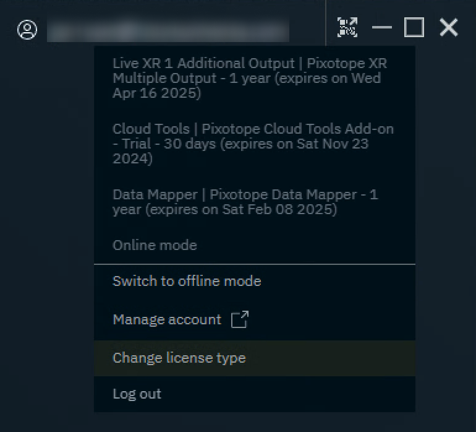Click the blurred account name field
The width and height of the screenshot is (476, 432).
click(x=168, y=30)
